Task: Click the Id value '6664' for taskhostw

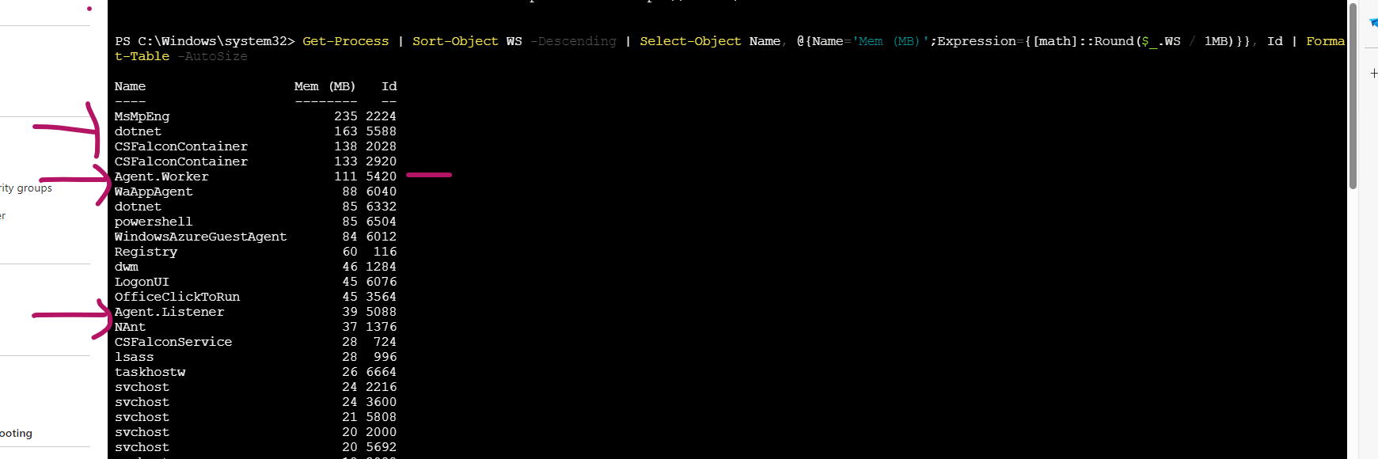Action: (x=381, y=372)
